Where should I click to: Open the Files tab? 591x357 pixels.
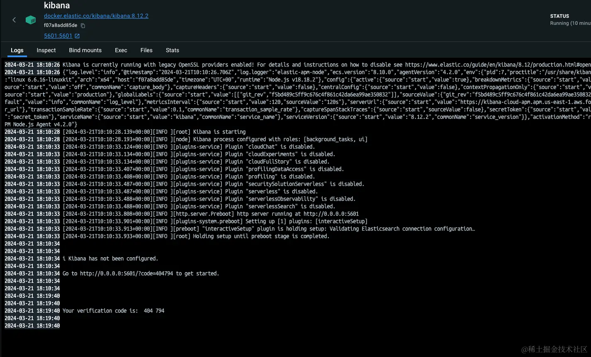pyautogui.click(x=146, y=50)
